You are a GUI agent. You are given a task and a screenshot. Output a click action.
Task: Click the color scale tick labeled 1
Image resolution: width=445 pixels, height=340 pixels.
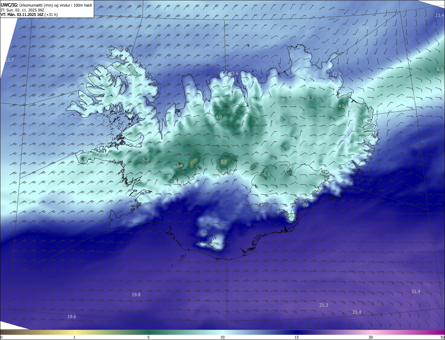(x=74, y=338)
